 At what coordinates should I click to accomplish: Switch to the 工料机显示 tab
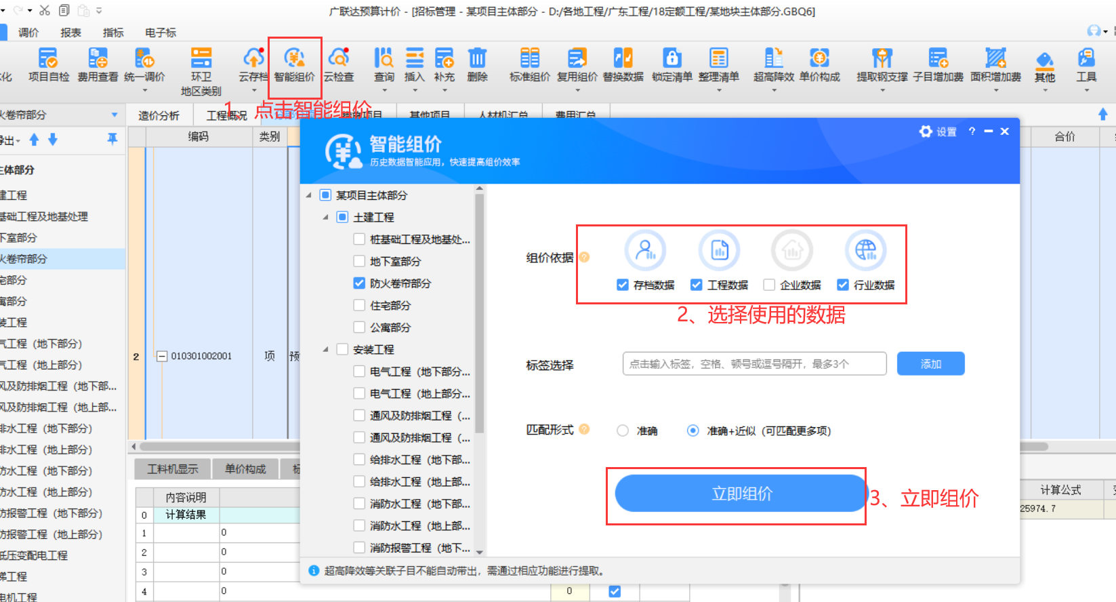[x=173, y=469]
